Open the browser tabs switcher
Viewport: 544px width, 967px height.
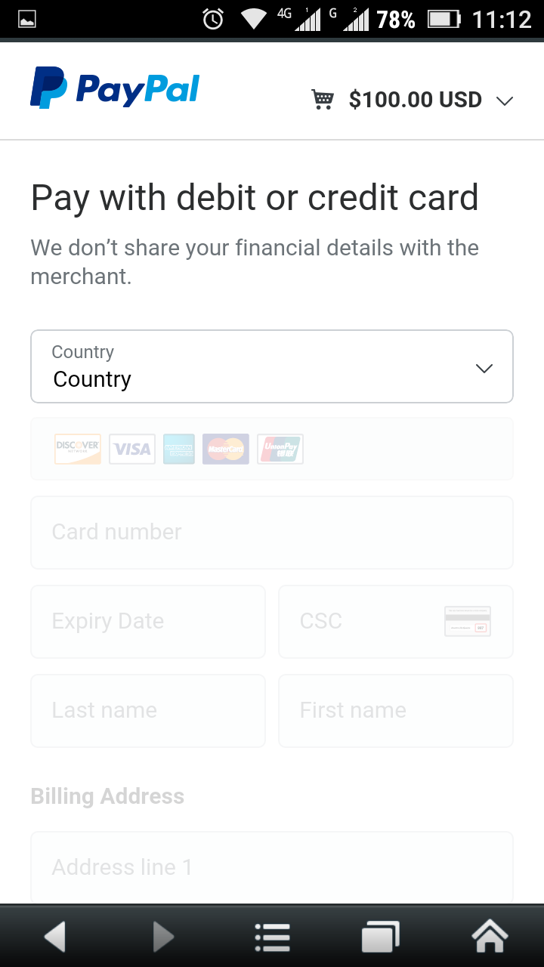[x=380, y=937]
